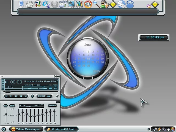Open the Winamp main menu at top-left

coord(2,76)
